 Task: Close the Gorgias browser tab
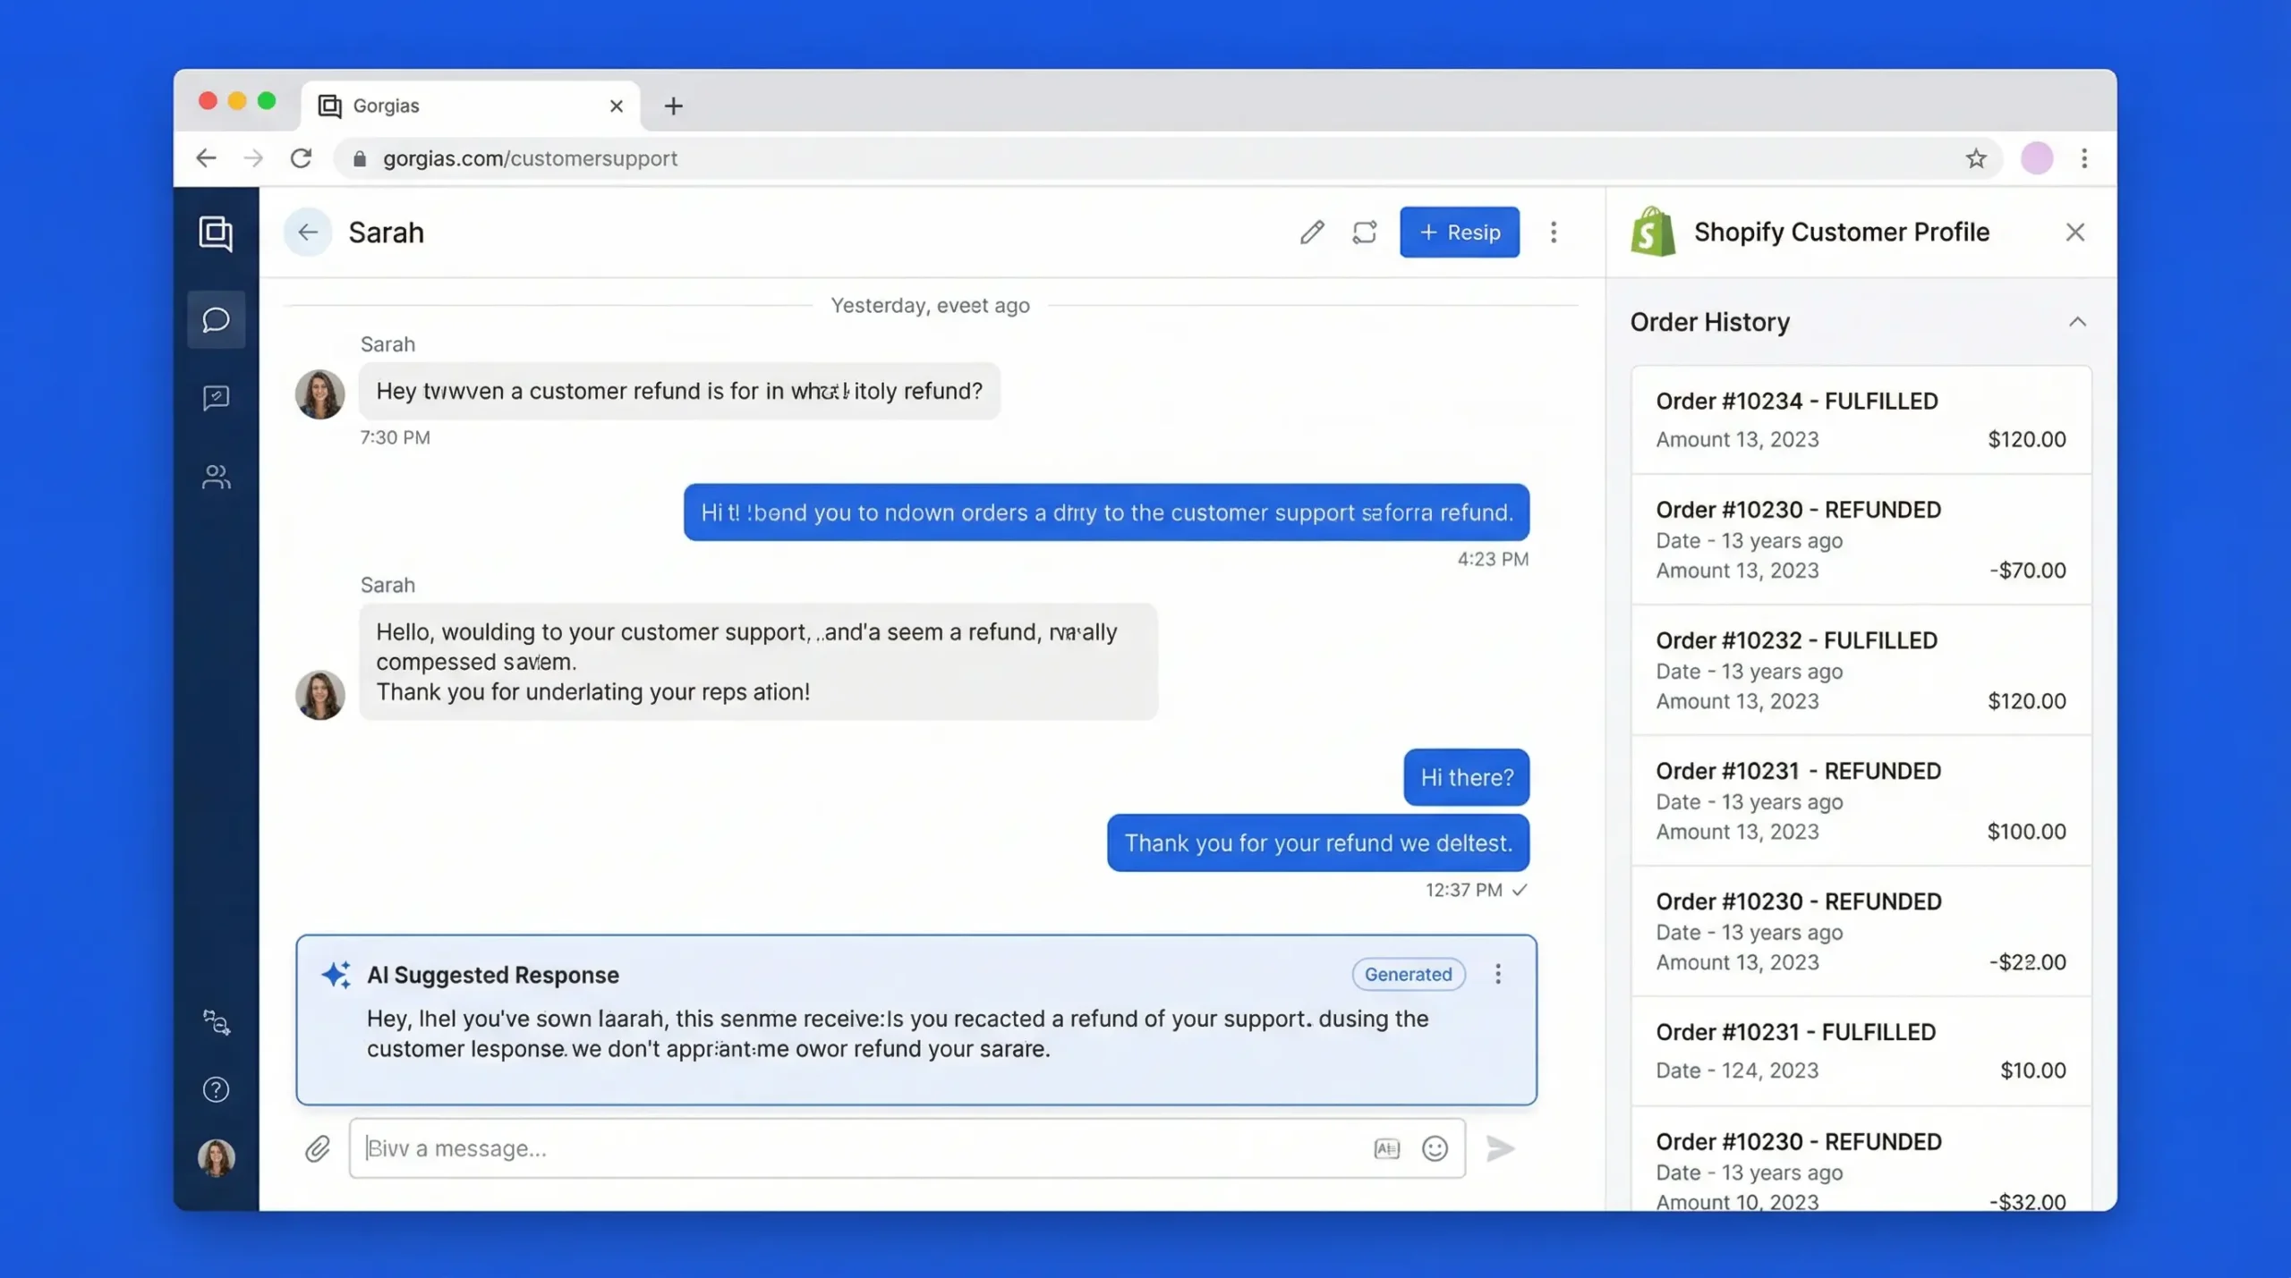point(616,106)
